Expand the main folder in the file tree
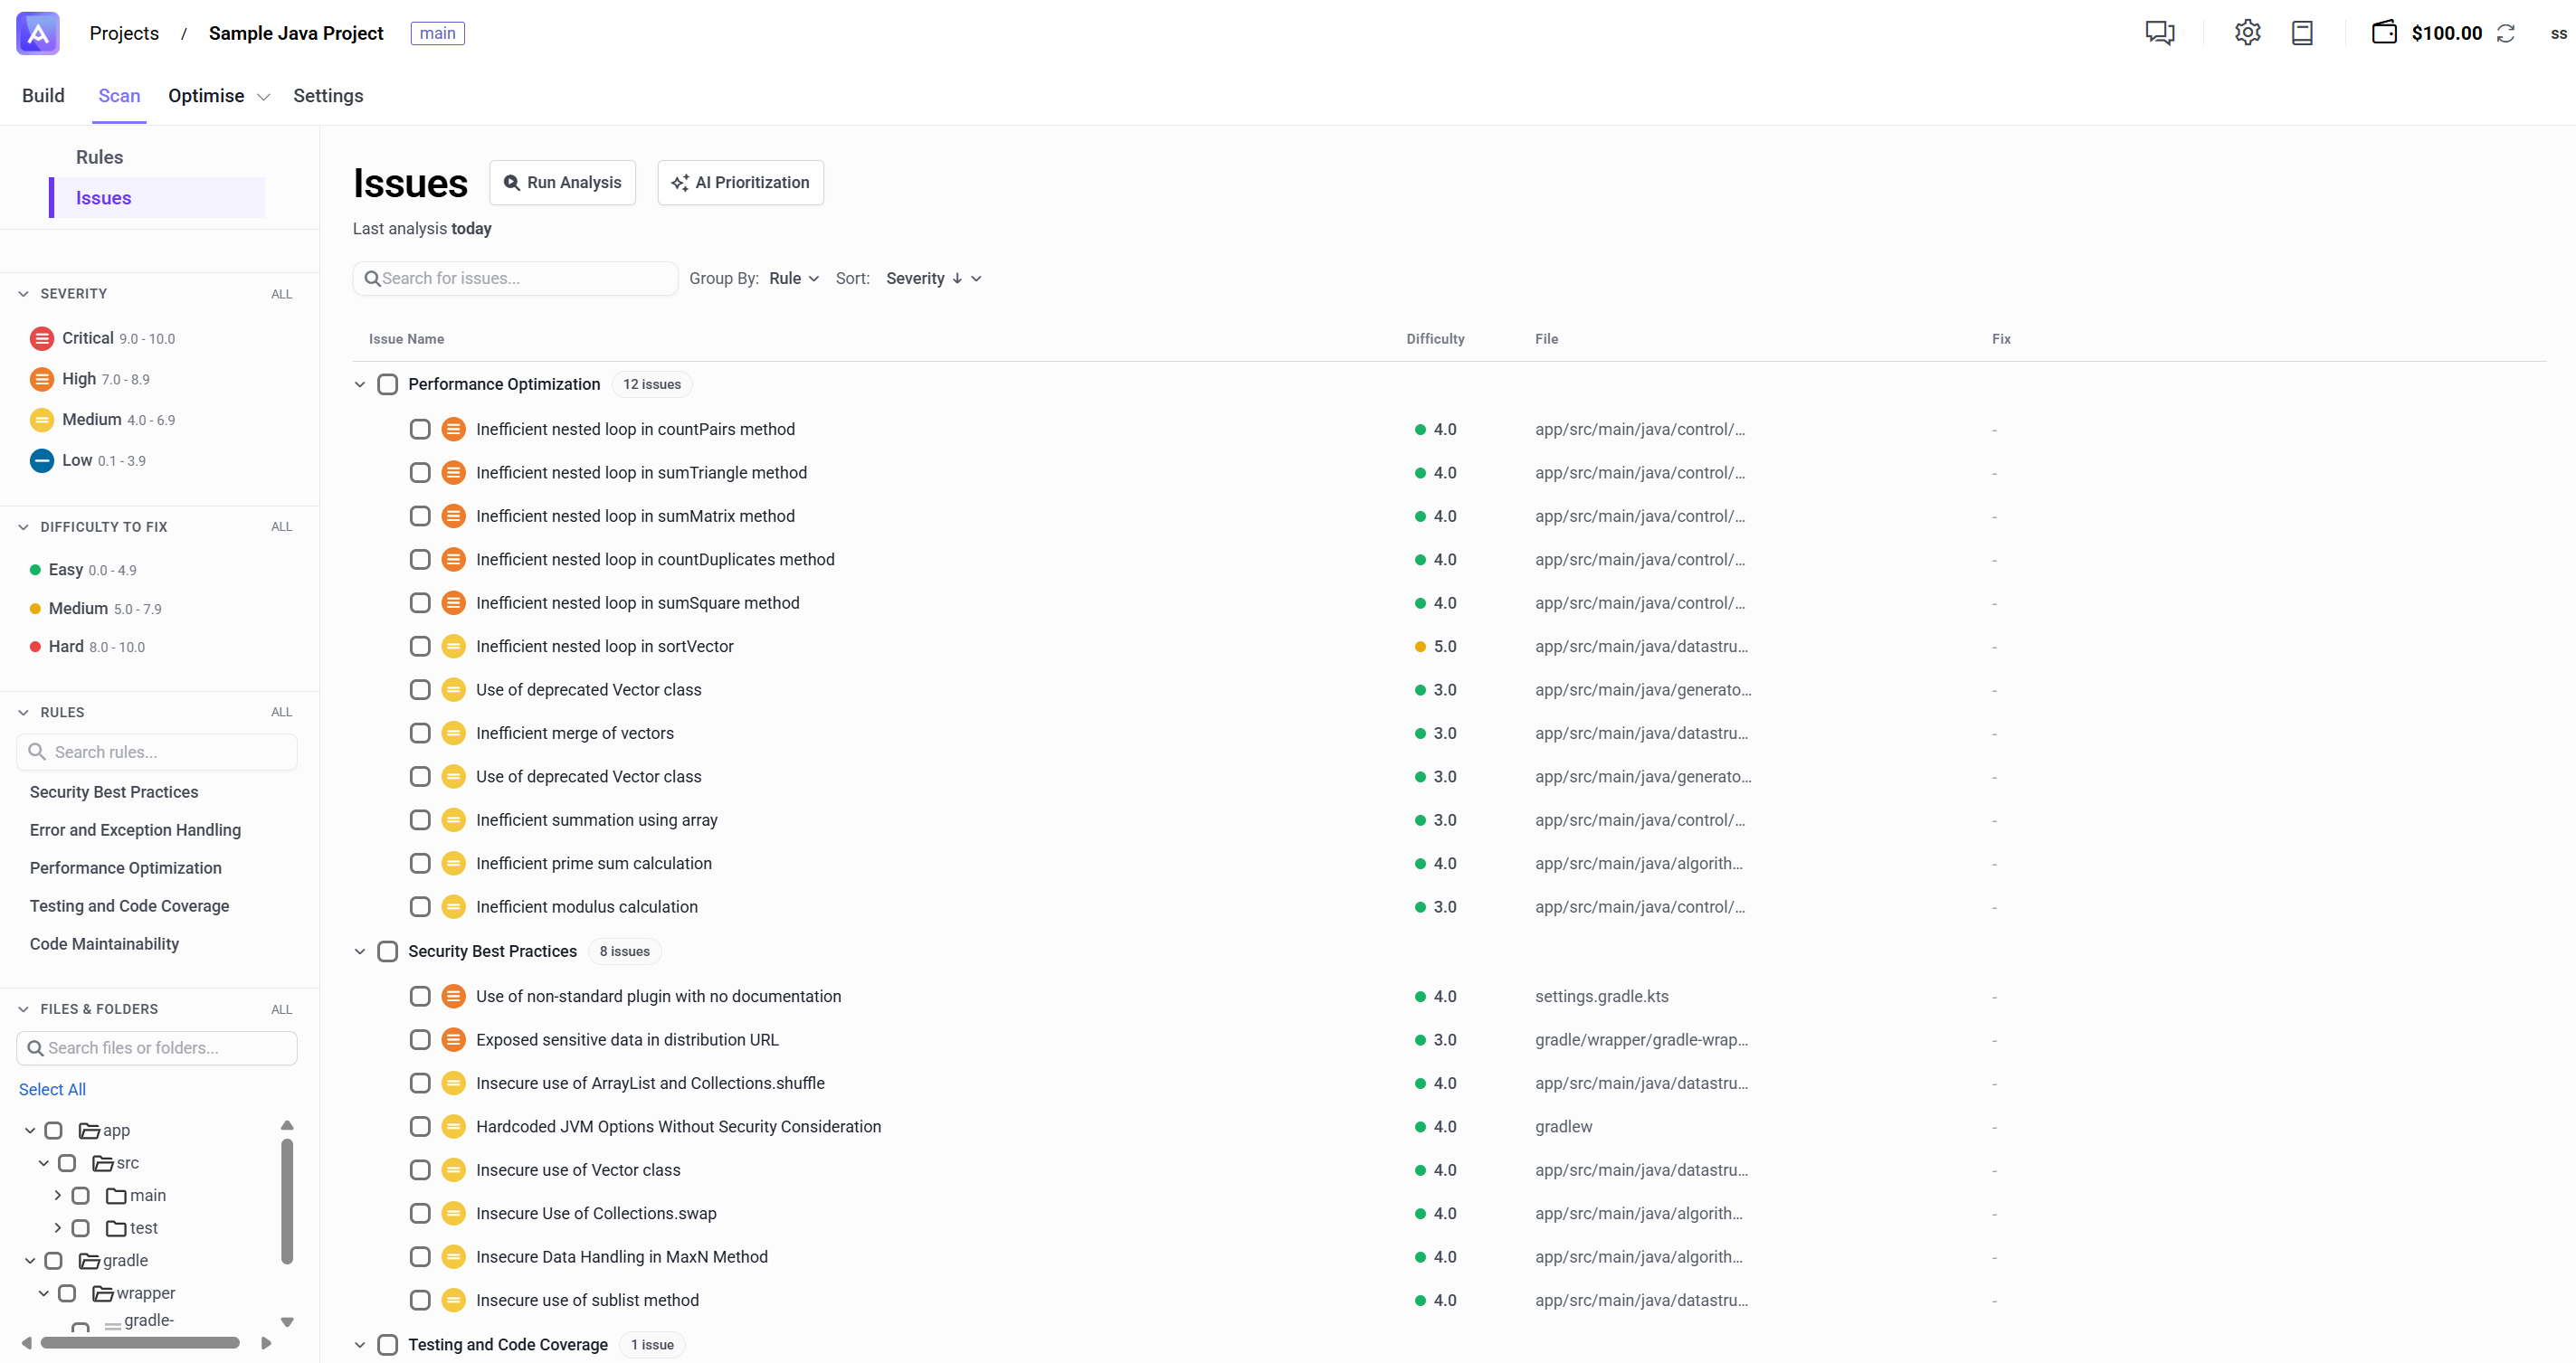Image resolution: width=2576 pixels, height=1363 pixels. pyautogui.click(x=57, y=1195)
